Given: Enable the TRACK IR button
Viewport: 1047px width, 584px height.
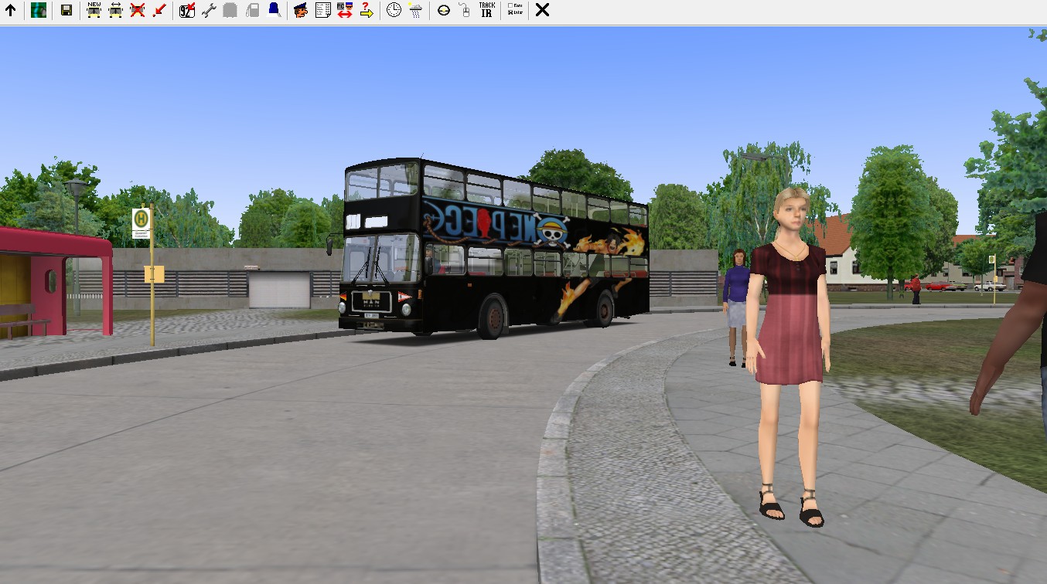Looking at the screenshot, I should (487, 10).
